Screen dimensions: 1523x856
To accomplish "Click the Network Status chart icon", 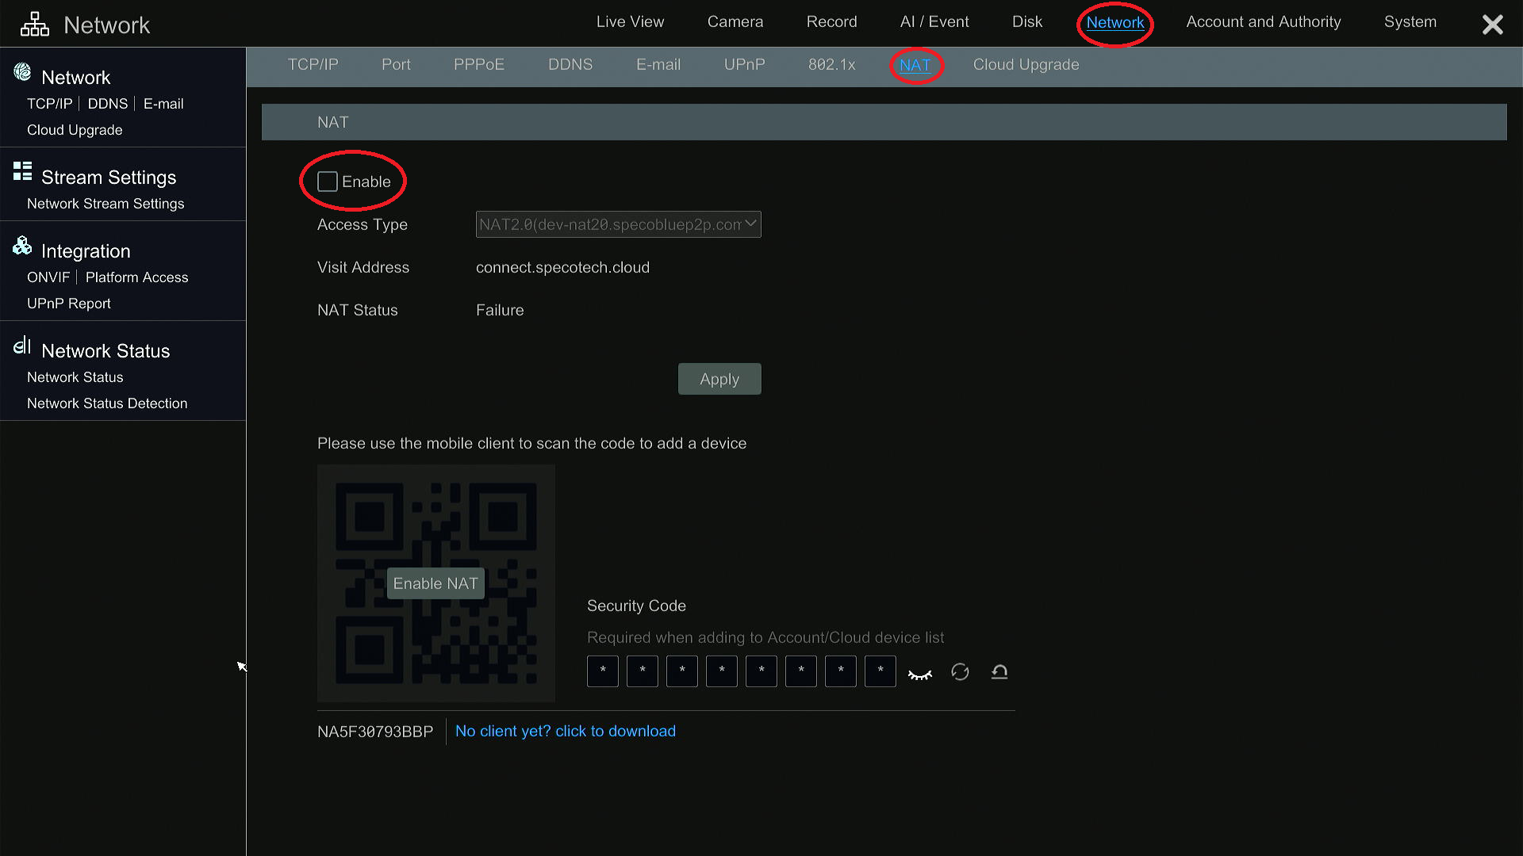I will [x=21, y=345].
